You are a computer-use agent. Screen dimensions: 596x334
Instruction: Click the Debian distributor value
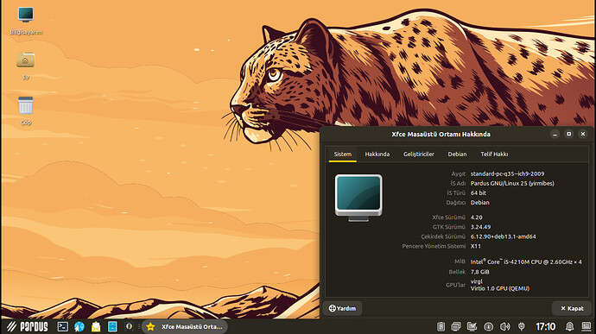click(479, 203)
